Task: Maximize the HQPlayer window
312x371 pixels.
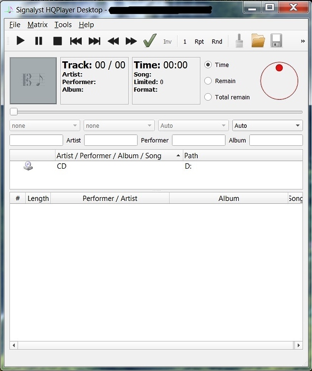Action: [269, 7]
